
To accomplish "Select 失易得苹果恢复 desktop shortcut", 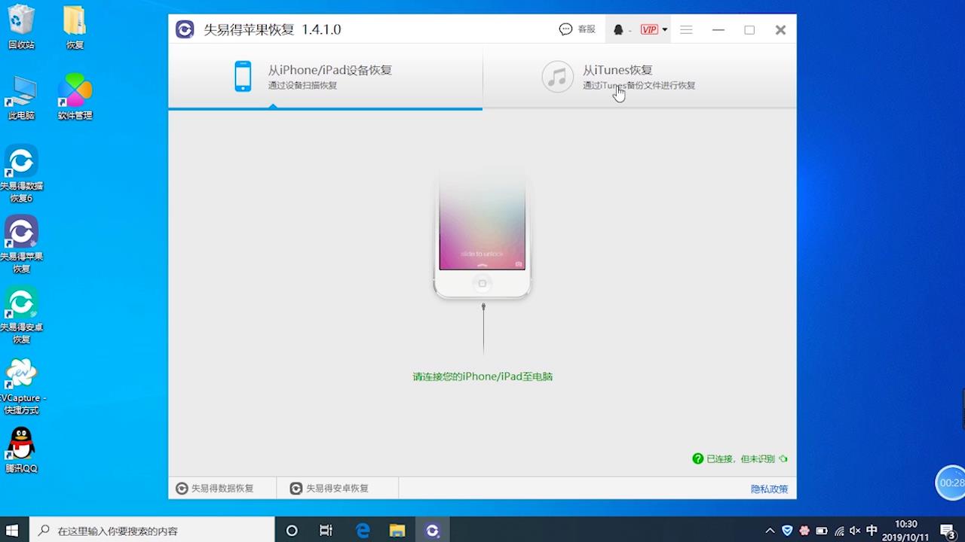I will click(x=21, y=245).
